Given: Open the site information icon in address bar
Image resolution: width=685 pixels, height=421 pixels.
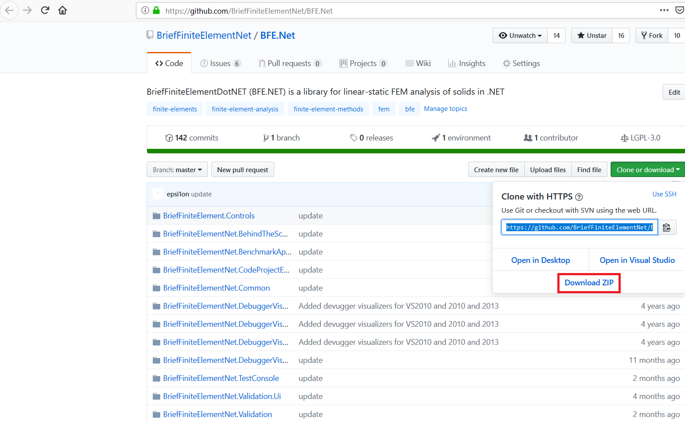Looking at the screenshot, I should click(145, 10).
